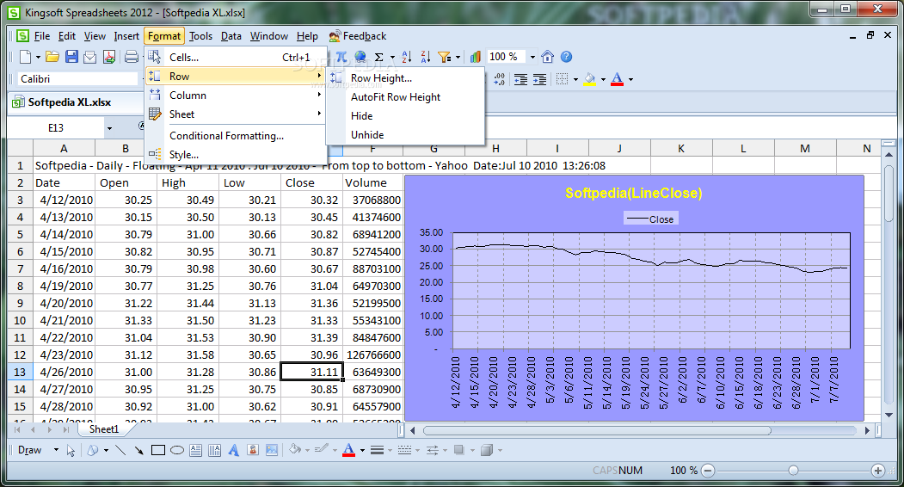Apply the red font color in the formatting toolbar
This screenshot has height=487, width=904.
[x=618, y=79]
